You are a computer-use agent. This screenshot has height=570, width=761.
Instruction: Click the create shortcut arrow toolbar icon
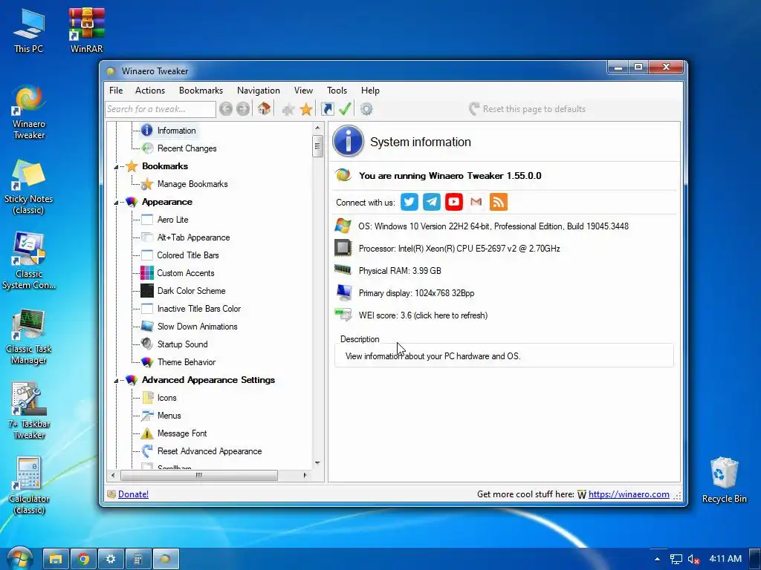pos(328,109)
